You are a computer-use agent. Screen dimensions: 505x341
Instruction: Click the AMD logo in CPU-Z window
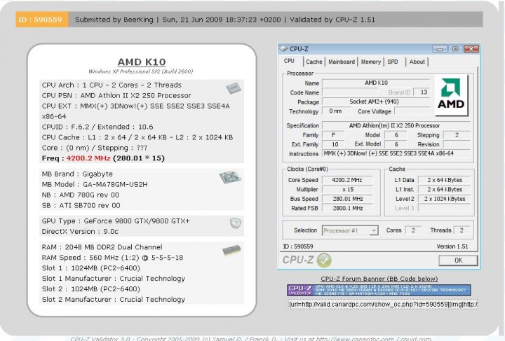click(x=451, y=95)
